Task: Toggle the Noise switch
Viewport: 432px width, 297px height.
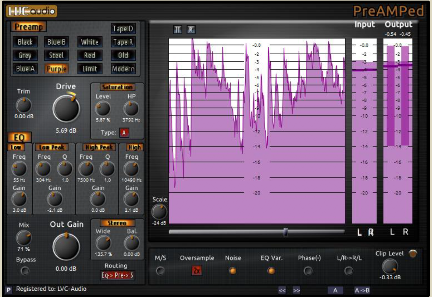Action: click(233, 271)
